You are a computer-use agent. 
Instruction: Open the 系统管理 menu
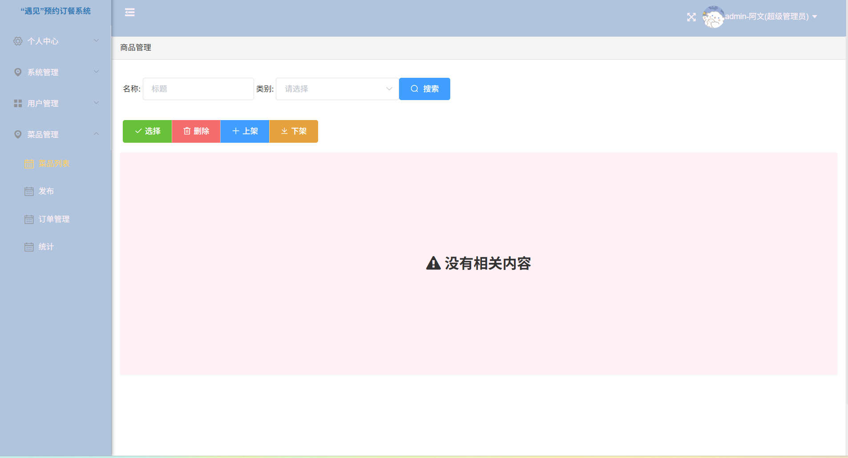(56, 72)
